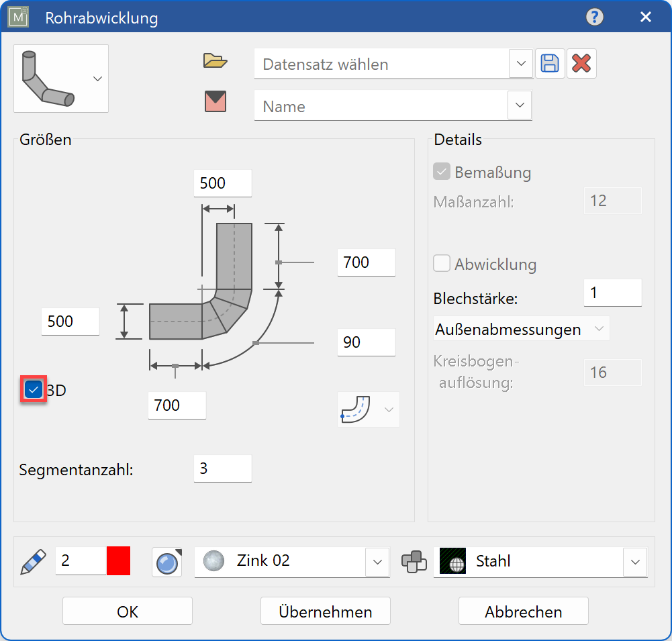Click the hatch pattern icon beside Stahl
The image size is (672, 641).
(x=452, y=562)
